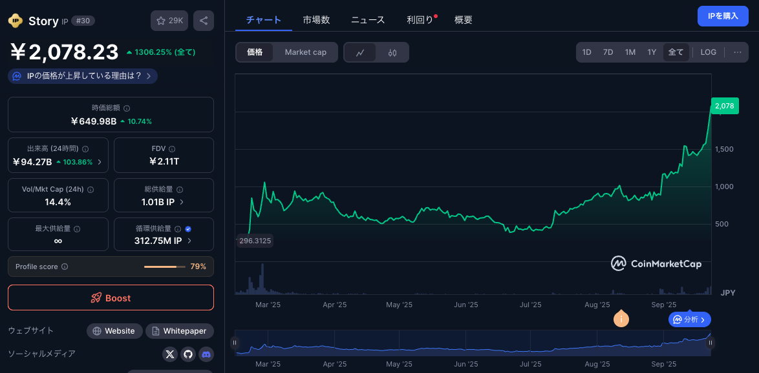Open the 分析 analysis button
This screenshot has height=373, width=759.
point(690,319)
